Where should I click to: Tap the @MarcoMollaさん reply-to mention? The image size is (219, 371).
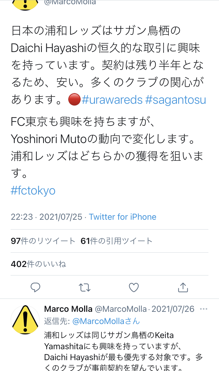click(106, 321)
